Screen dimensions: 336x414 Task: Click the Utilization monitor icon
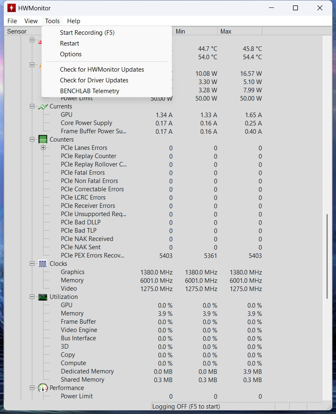coord(43,297)
